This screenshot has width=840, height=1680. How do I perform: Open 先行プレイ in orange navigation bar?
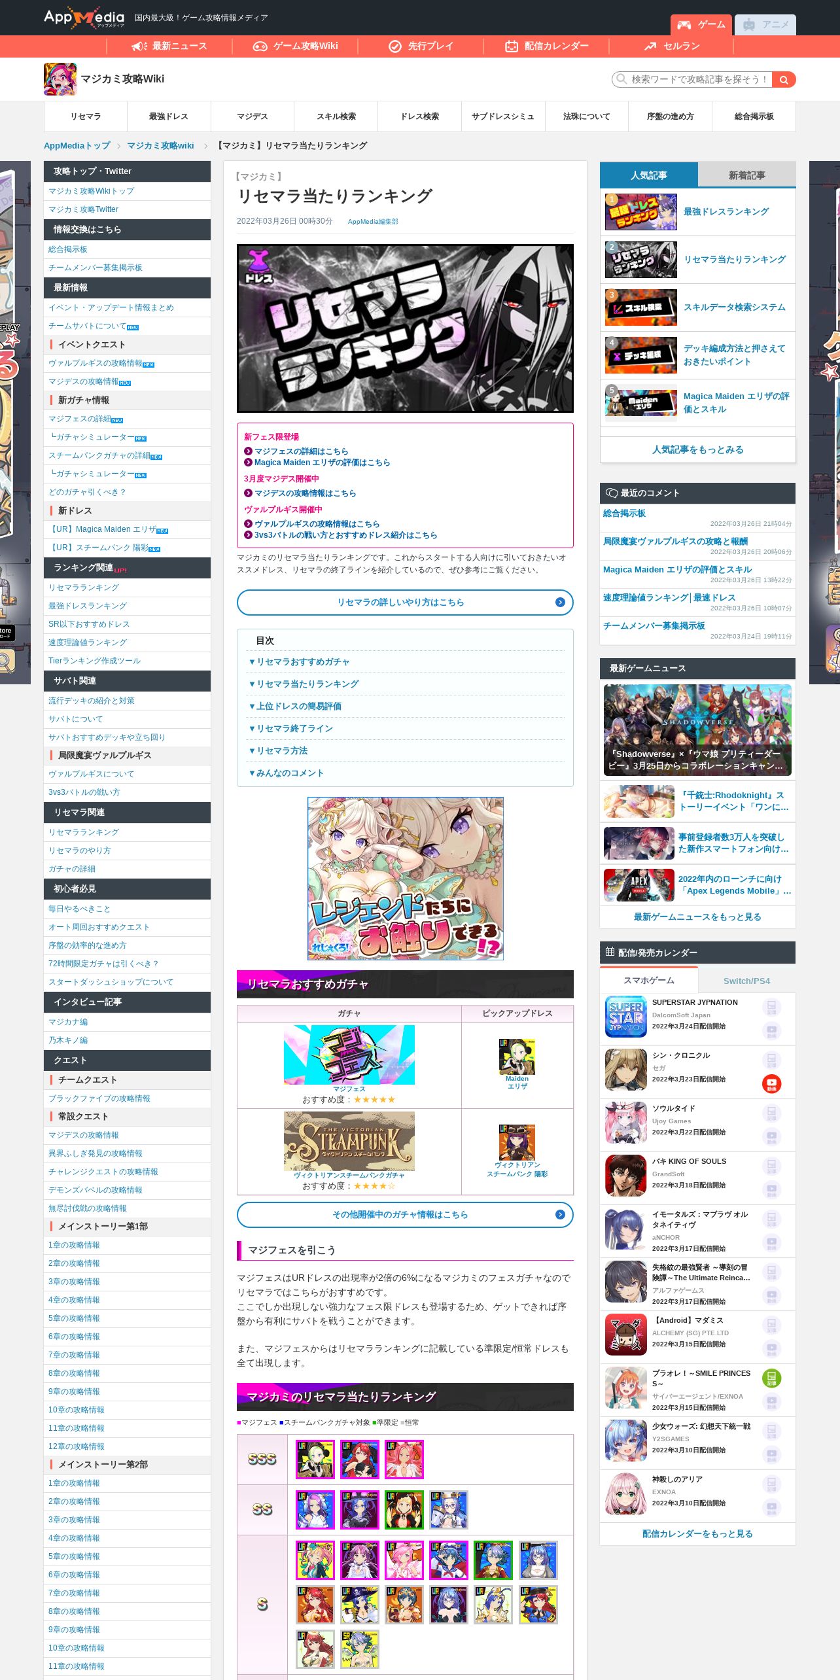(x=421, y=46)
